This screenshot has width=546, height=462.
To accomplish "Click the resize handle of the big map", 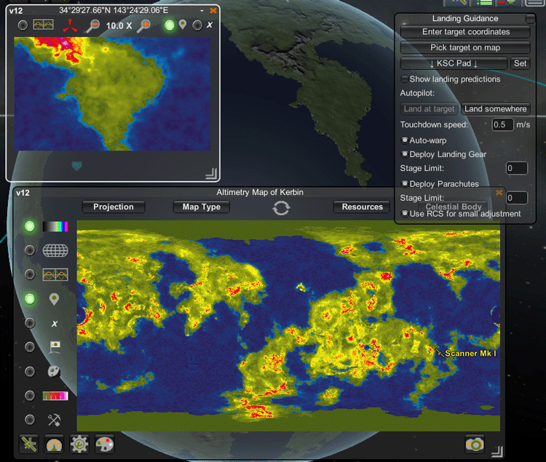I will pos(497,451).
